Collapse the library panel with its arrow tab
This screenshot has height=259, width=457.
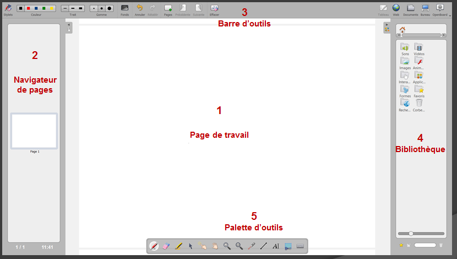387,25
